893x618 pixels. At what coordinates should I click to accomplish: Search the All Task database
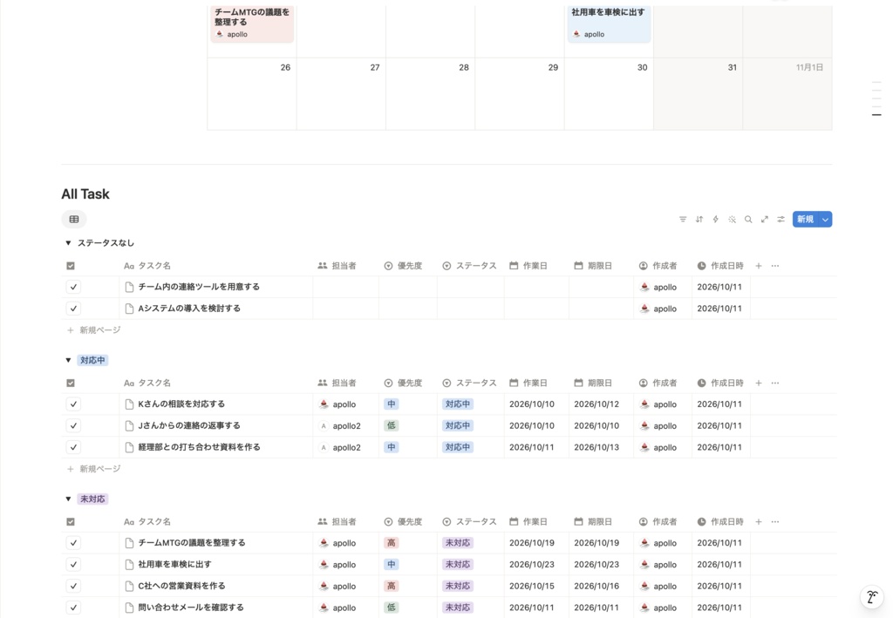pos(748,219)
